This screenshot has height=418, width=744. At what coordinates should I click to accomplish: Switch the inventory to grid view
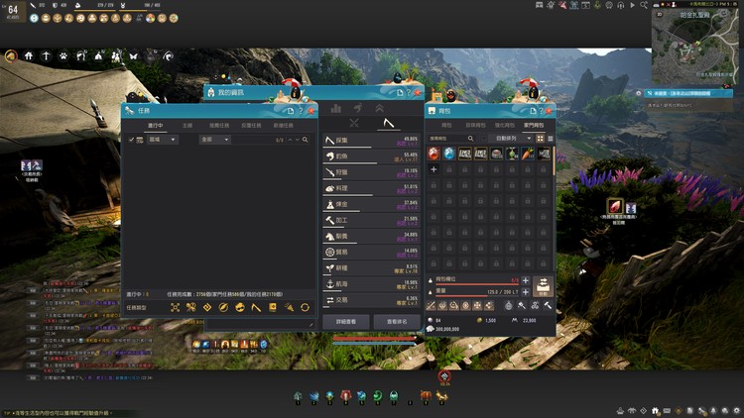(x=540, y=139)
